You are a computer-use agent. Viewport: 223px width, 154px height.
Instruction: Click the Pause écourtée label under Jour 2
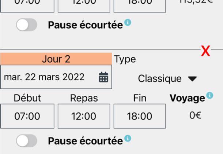85,141
